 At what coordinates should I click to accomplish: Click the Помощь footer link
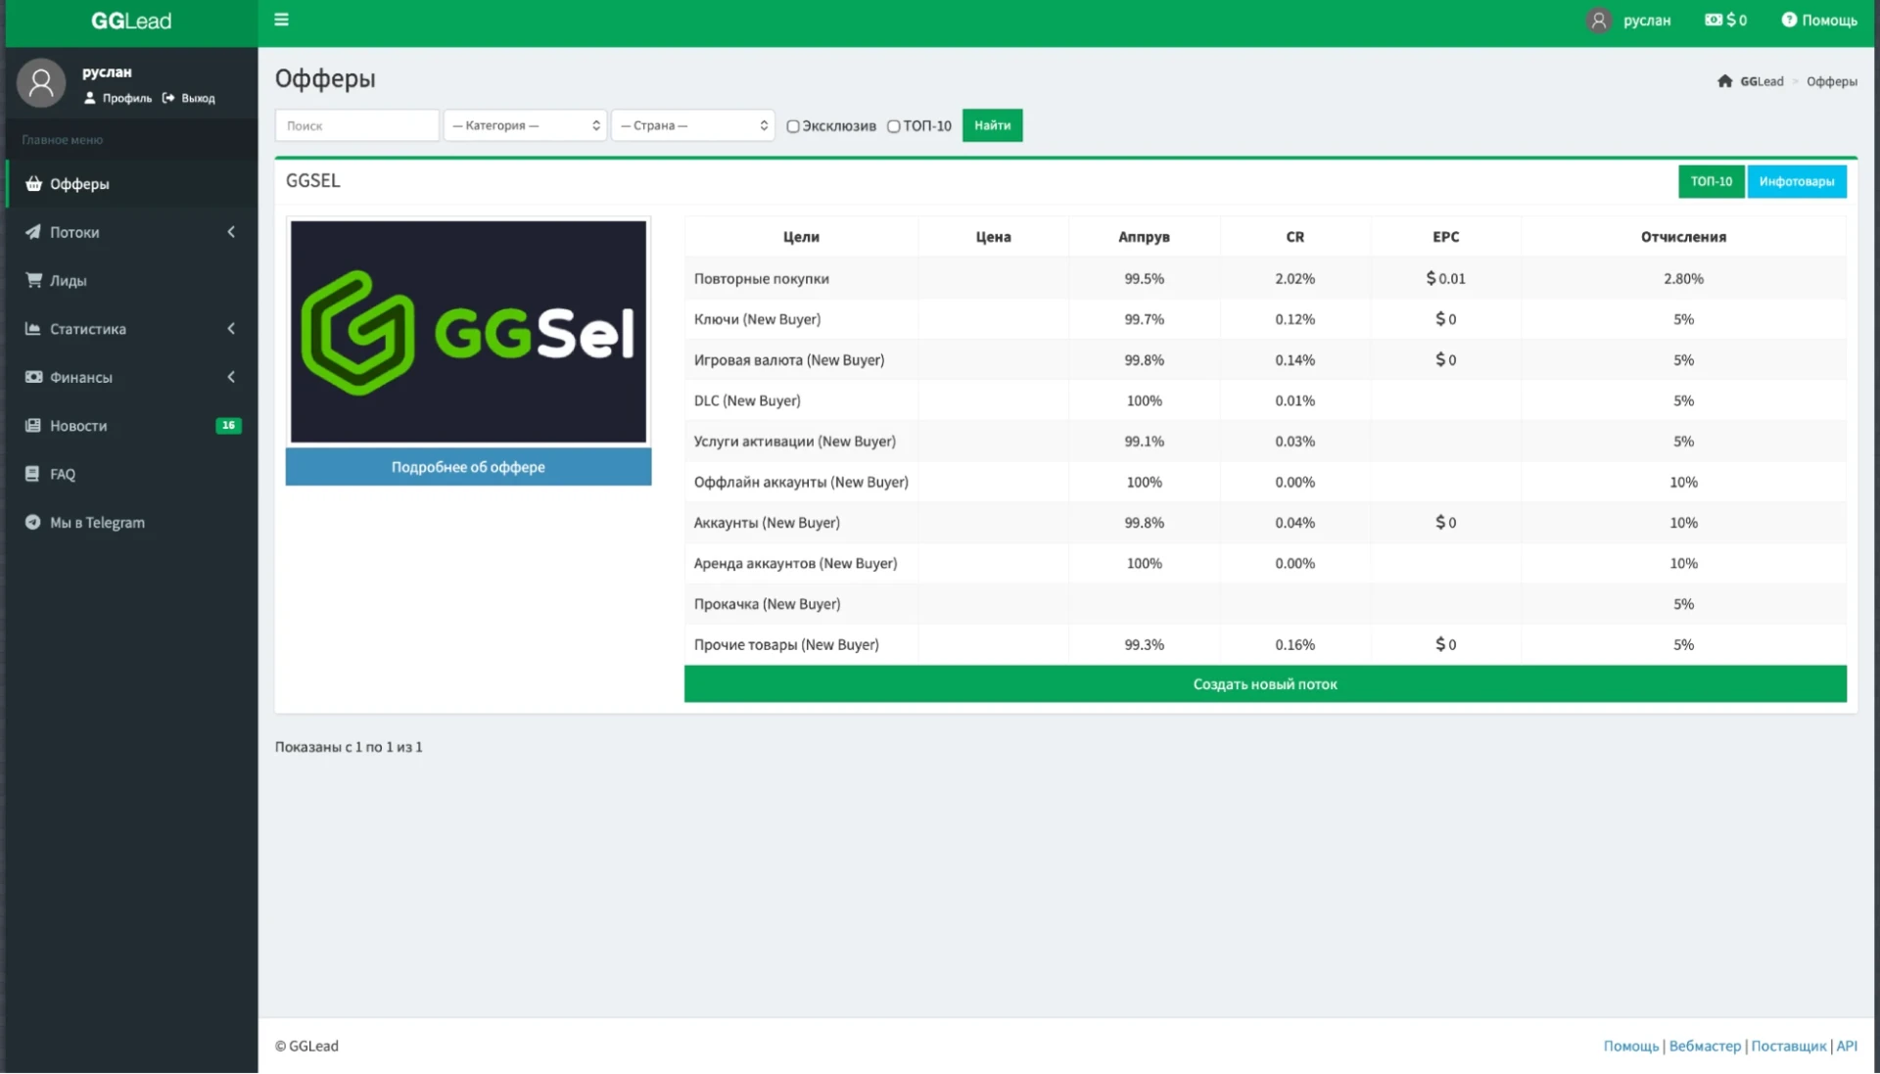pos(1631,1046)
